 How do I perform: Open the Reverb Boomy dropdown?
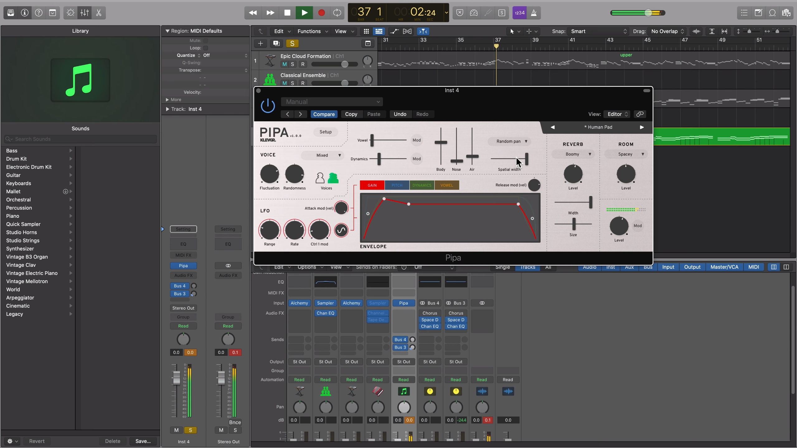tap(573, 154)
